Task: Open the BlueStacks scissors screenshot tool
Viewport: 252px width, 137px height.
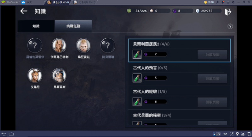Action: tap(243, 134)
